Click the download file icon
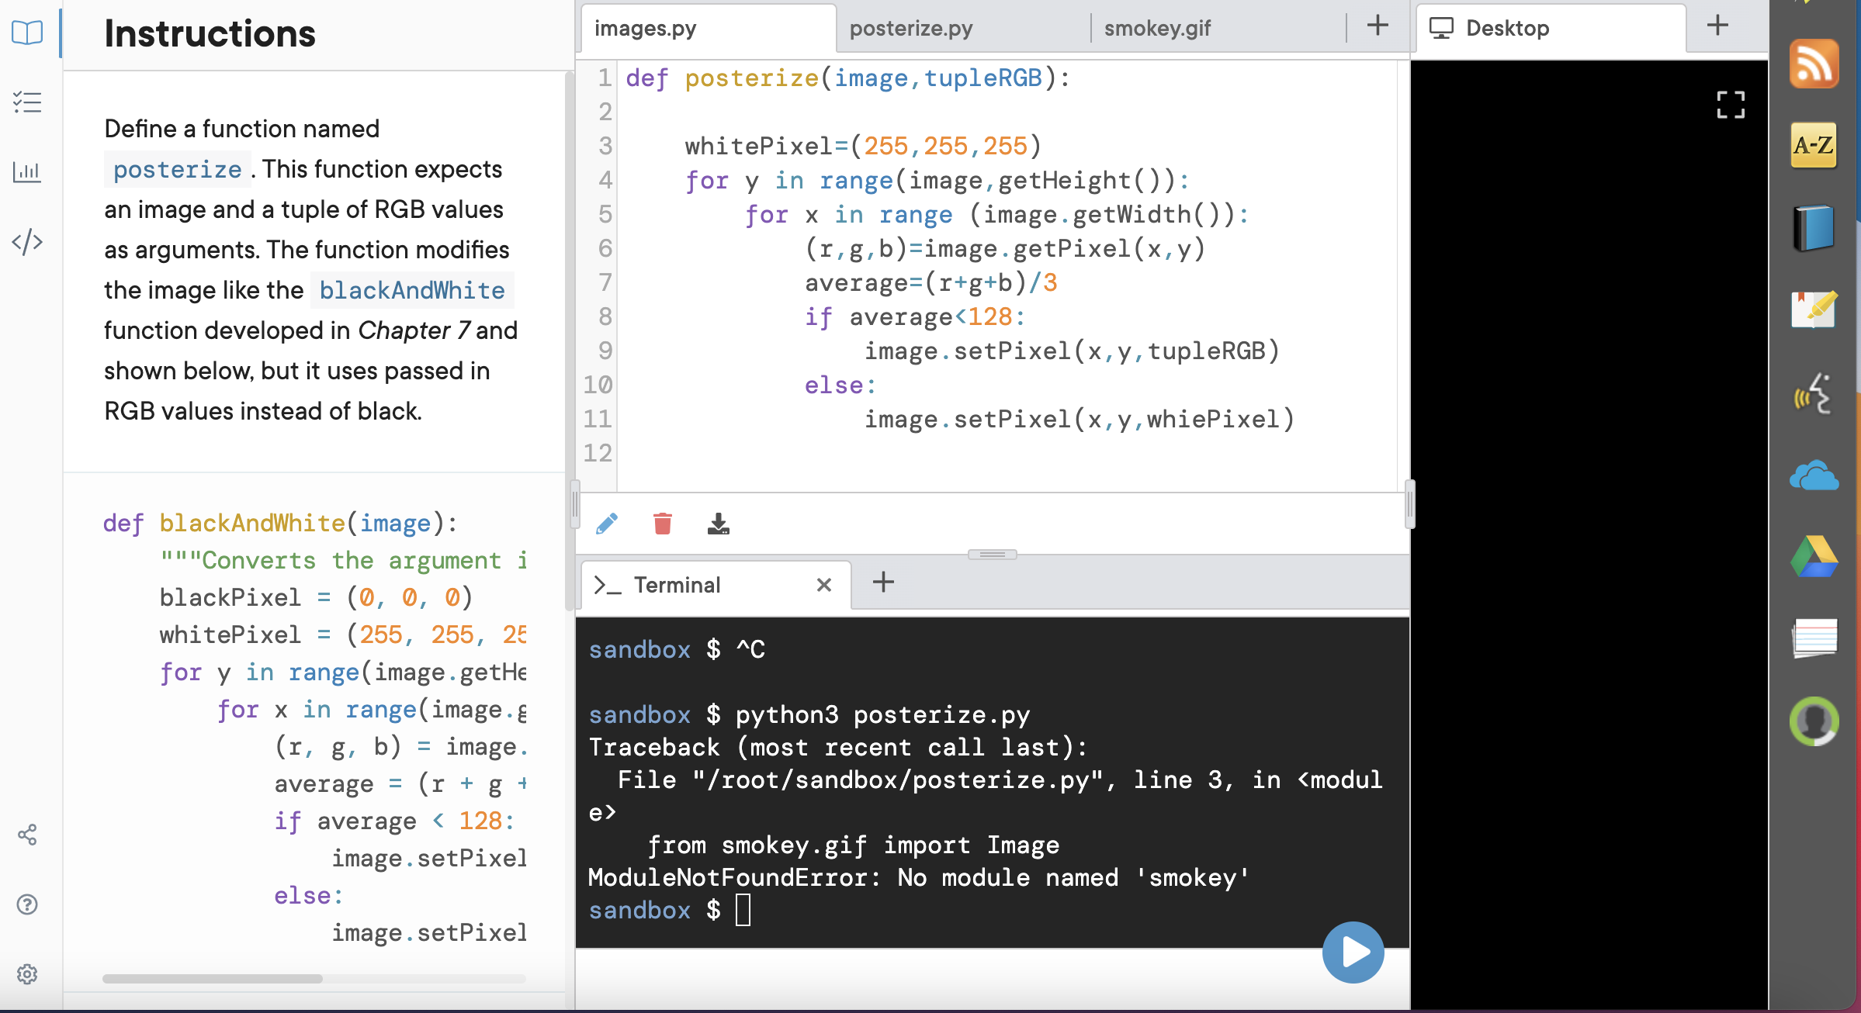 coord(718,524)
